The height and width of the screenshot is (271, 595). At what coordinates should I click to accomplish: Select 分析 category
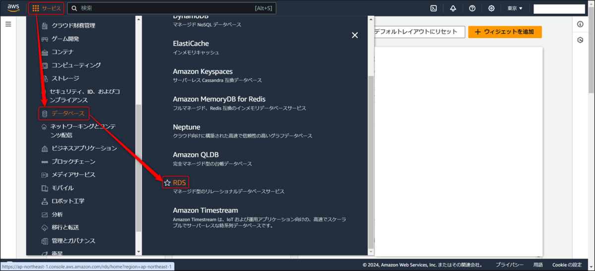pos(57,215)
